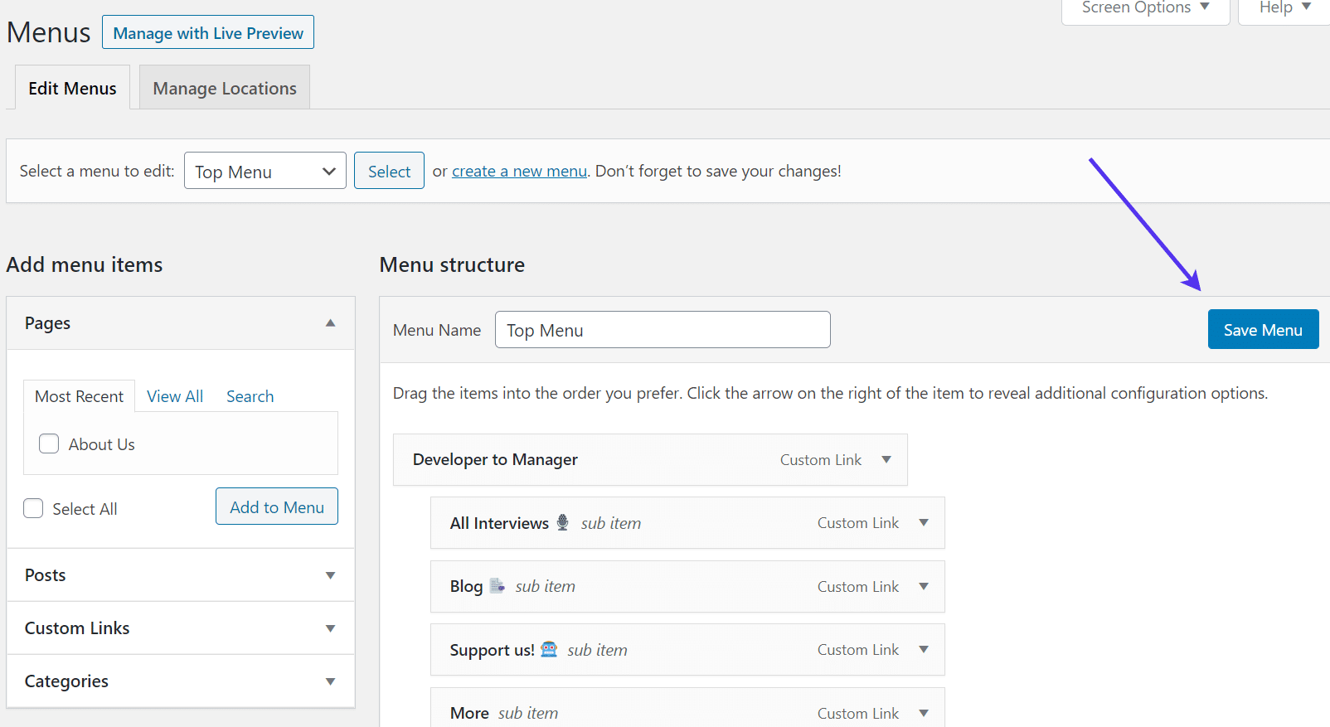Open Blog menu item options arrow
Screen dimensions: 1330x727
(924, 587)
